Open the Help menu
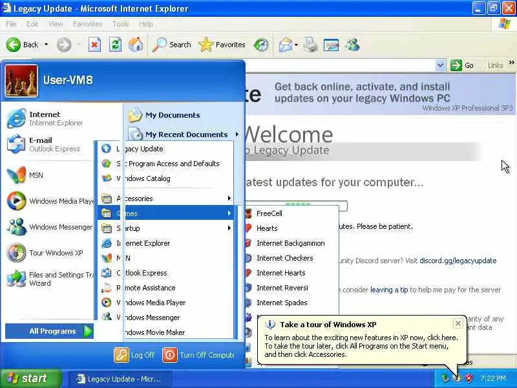 point(146,24)
